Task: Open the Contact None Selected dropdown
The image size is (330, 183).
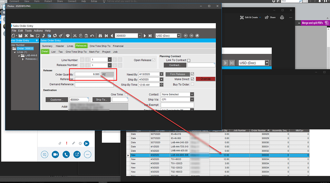Action: (x=192, y=94)
